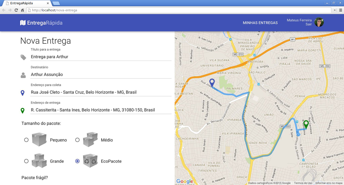Click the green delivery marker on map

[306, 125]
